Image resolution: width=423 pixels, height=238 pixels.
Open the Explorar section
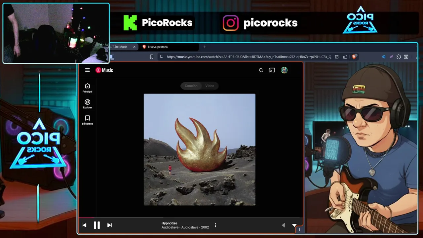[x=87, y=104]
